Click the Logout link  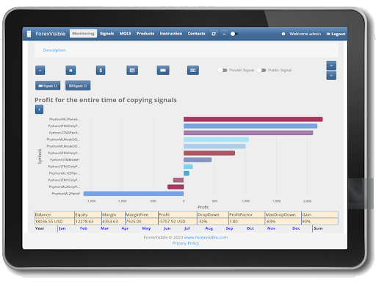pyautogui.click(x=336, y=34)
